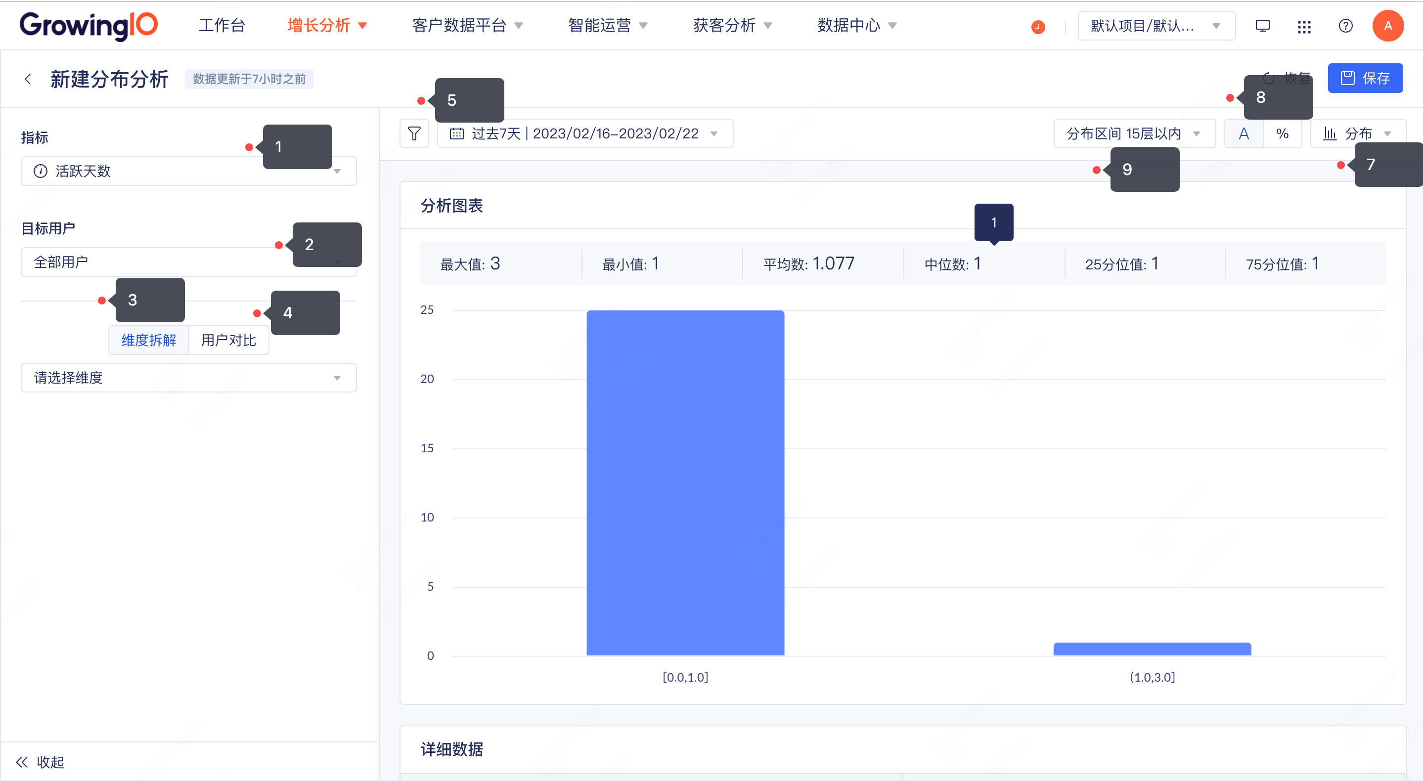The width and height of the screenshot is (1423, 781).
Task: Click the 新建分布分析 page title
Action: 109,79
